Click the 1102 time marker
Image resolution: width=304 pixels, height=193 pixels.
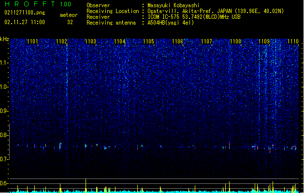pyautogui.click(x=61, y=41)
